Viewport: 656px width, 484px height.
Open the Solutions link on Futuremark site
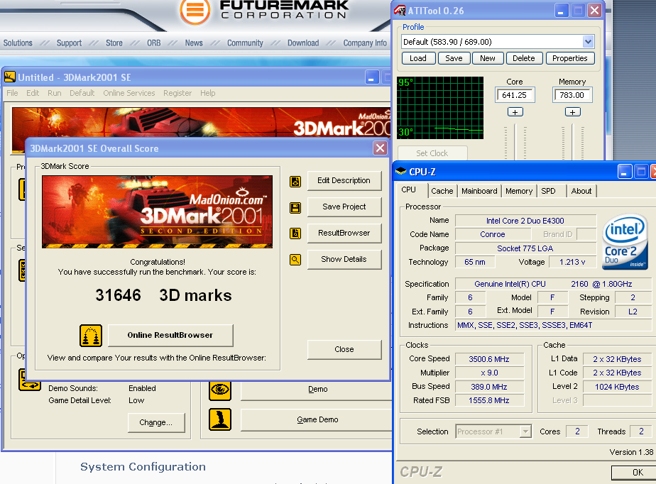18,43
